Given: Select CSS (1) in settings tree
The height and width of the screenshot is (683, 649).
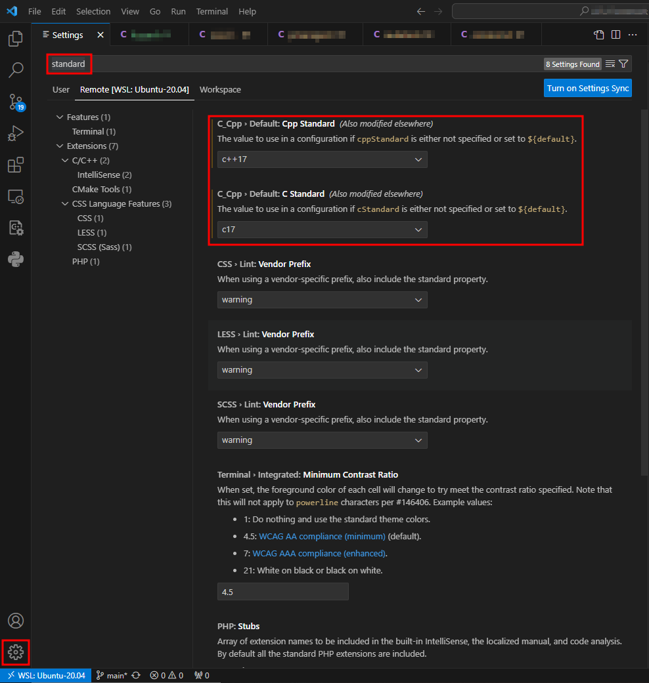Looking at the screenshot, I should point(90,218).
